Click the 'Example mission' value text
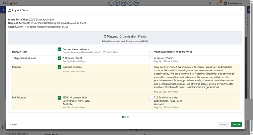253x135 pixels. (x=72, y=67)
